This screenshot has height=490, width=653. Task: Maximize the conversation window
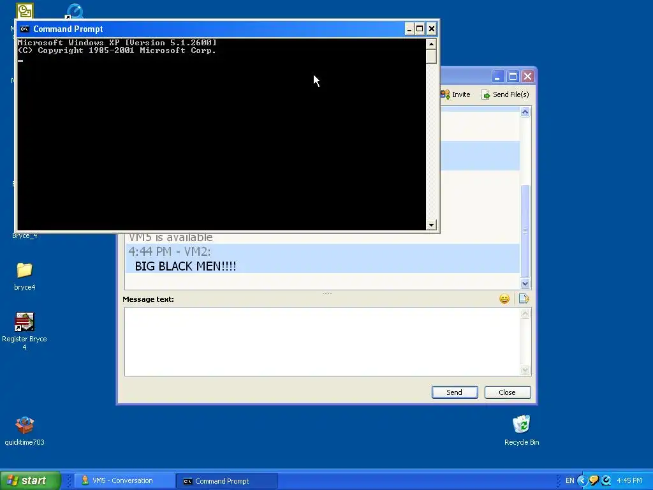point(513,77)
